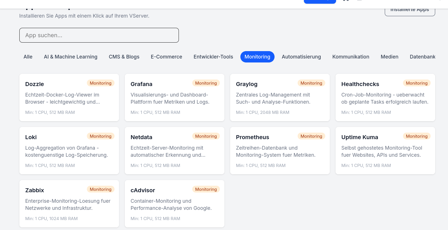Switch to Medien category
This screenshot has height=230, width=448.
point(390,57)
